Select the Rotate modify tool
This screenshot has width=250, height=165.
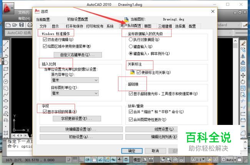(x=243, y=82)
